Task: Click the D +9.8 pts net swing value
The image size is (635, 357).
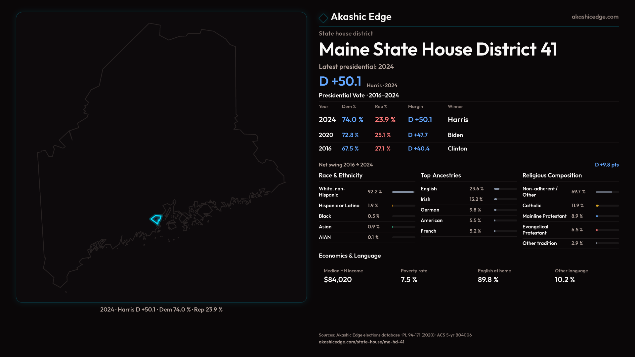Action: [x=607, y=165]
